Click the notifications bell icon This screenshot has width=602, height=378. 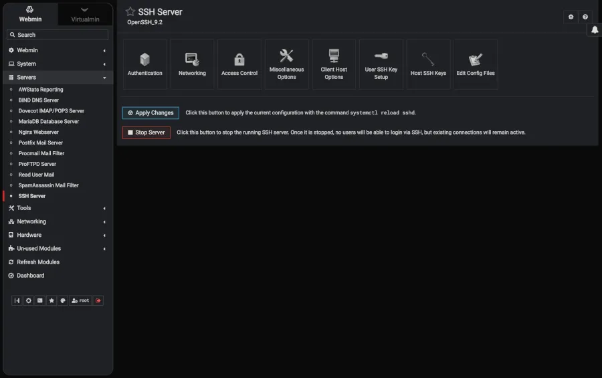click(x=594, y=30)
